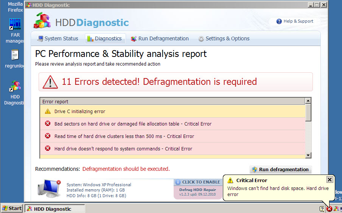Click the red warning triangle icon
342x213 pixels.
[x=50, y=82]
